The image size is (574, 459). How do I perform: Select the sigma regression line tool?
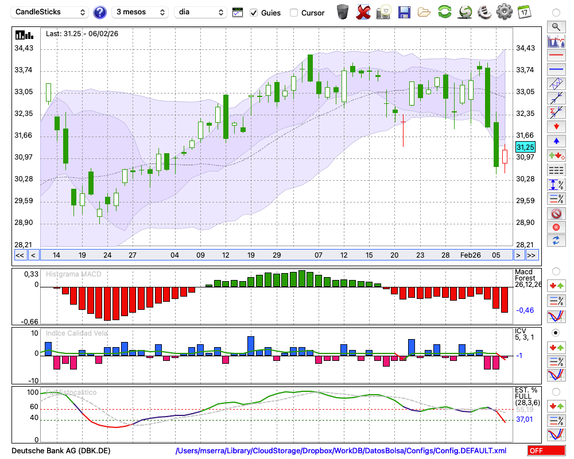coord(556,112)
